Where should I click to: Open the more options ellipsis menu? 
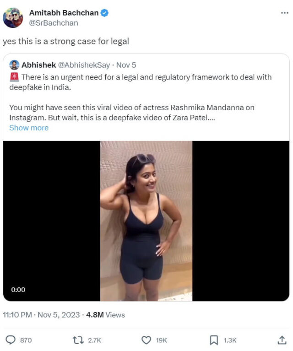pos(284,13)
